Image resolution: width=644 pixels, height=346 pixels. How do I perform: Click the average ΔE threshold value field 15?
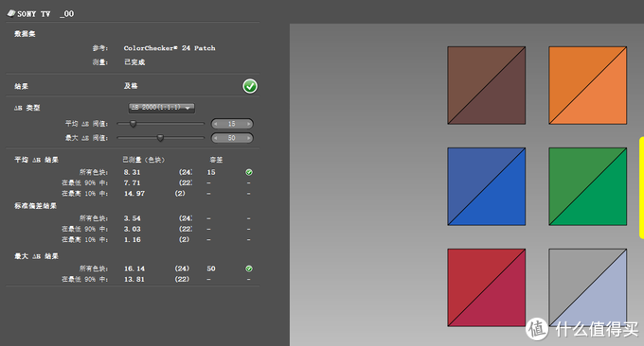click(232, 124)
